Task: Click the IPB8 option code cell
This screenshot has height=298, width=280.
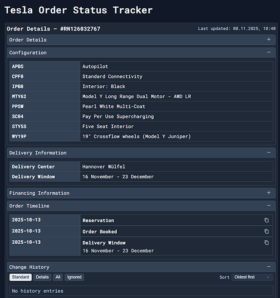Action: (45, 86)
